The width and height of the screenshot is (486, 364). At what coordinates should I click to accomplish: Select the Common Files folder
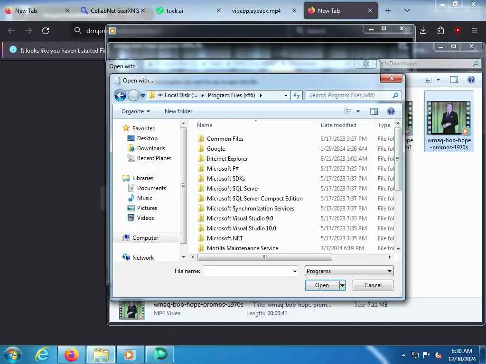click(221, 139)
